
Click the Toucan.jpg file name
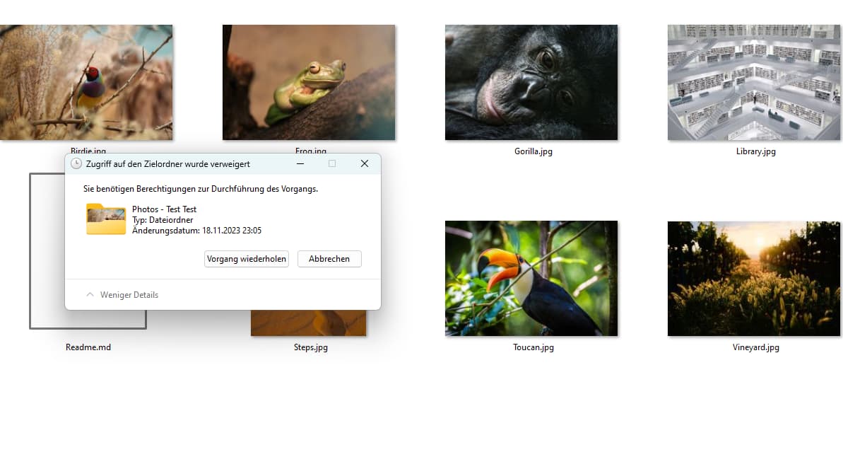point(533,347)
